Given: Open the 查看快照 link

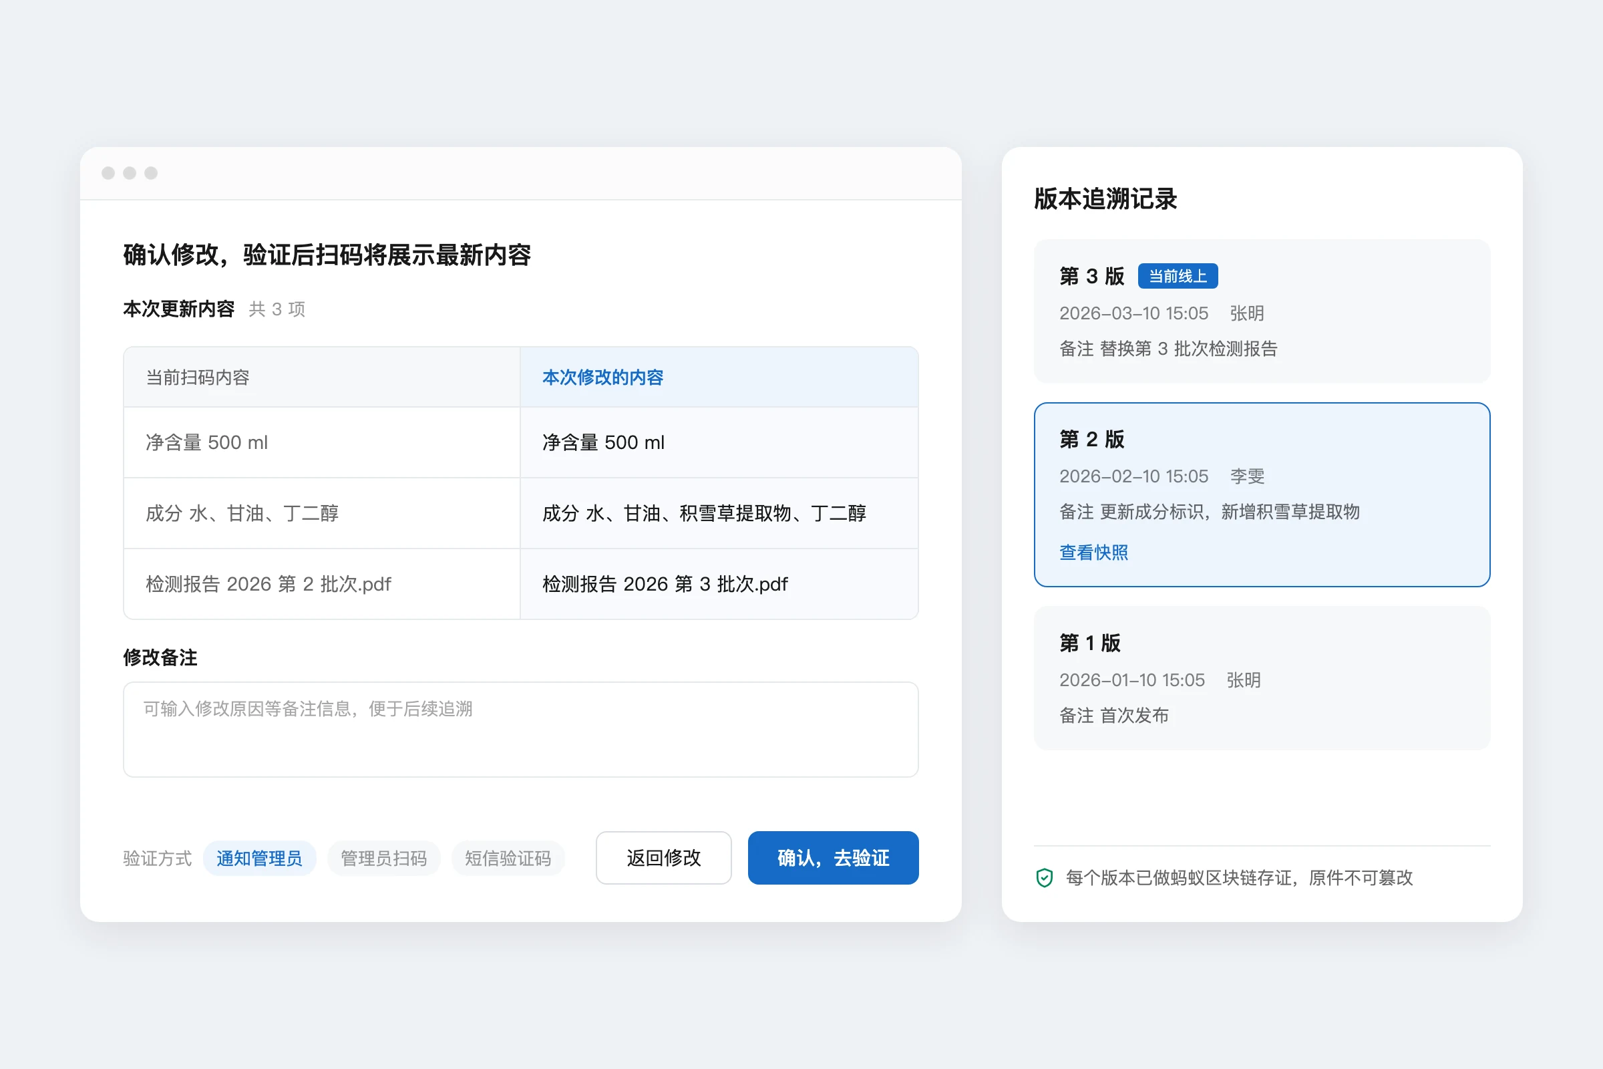Looking at the screenshot, I should tap(1094, 553).
